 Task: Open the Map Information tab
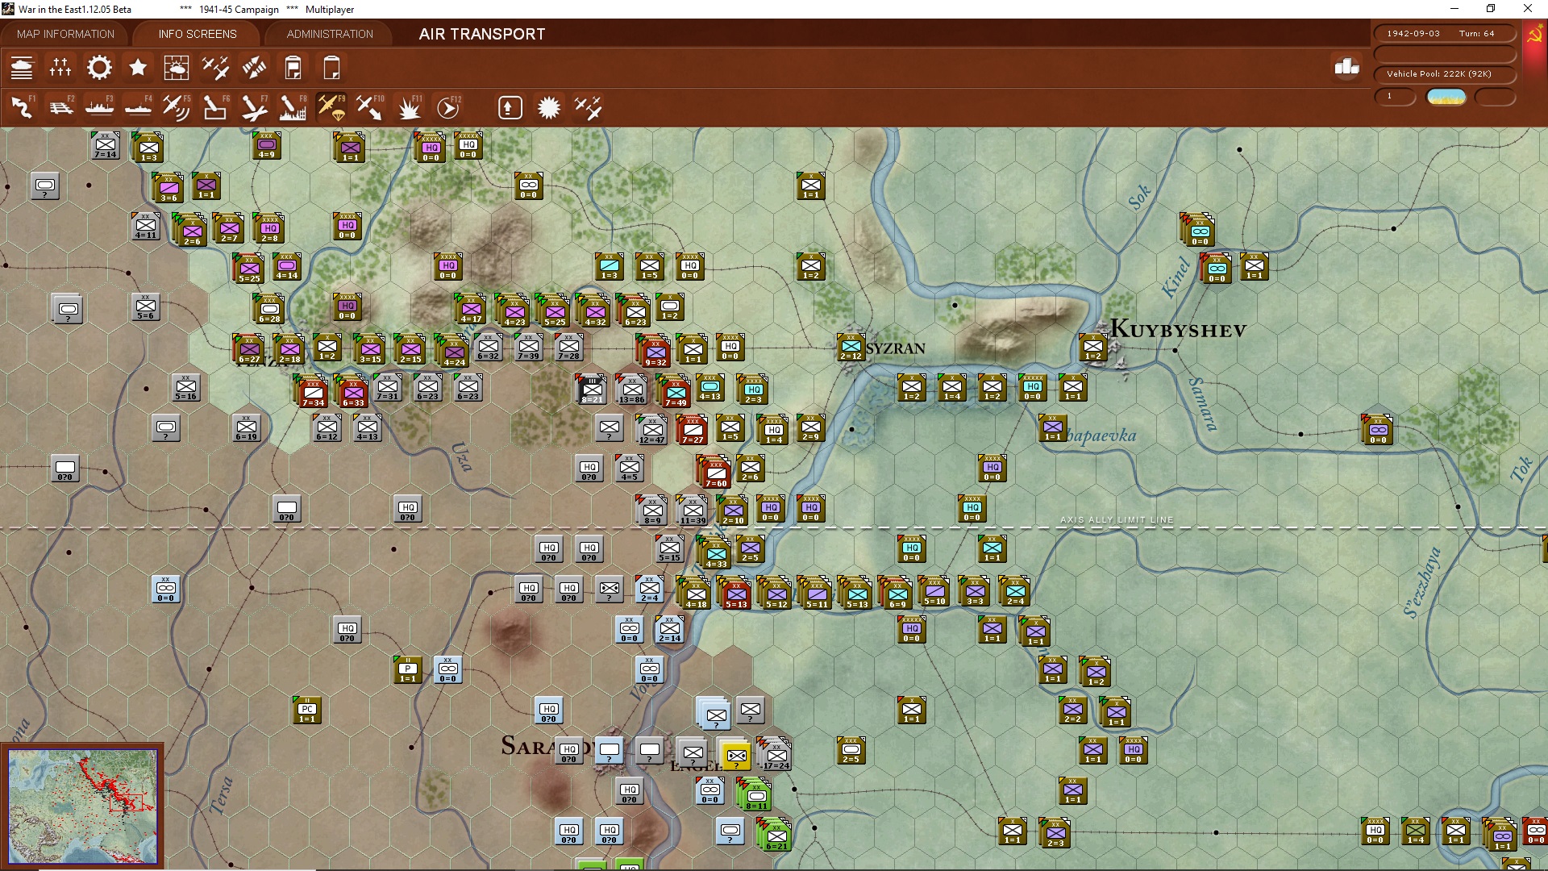pyautogui.click(x=65, y=34)
